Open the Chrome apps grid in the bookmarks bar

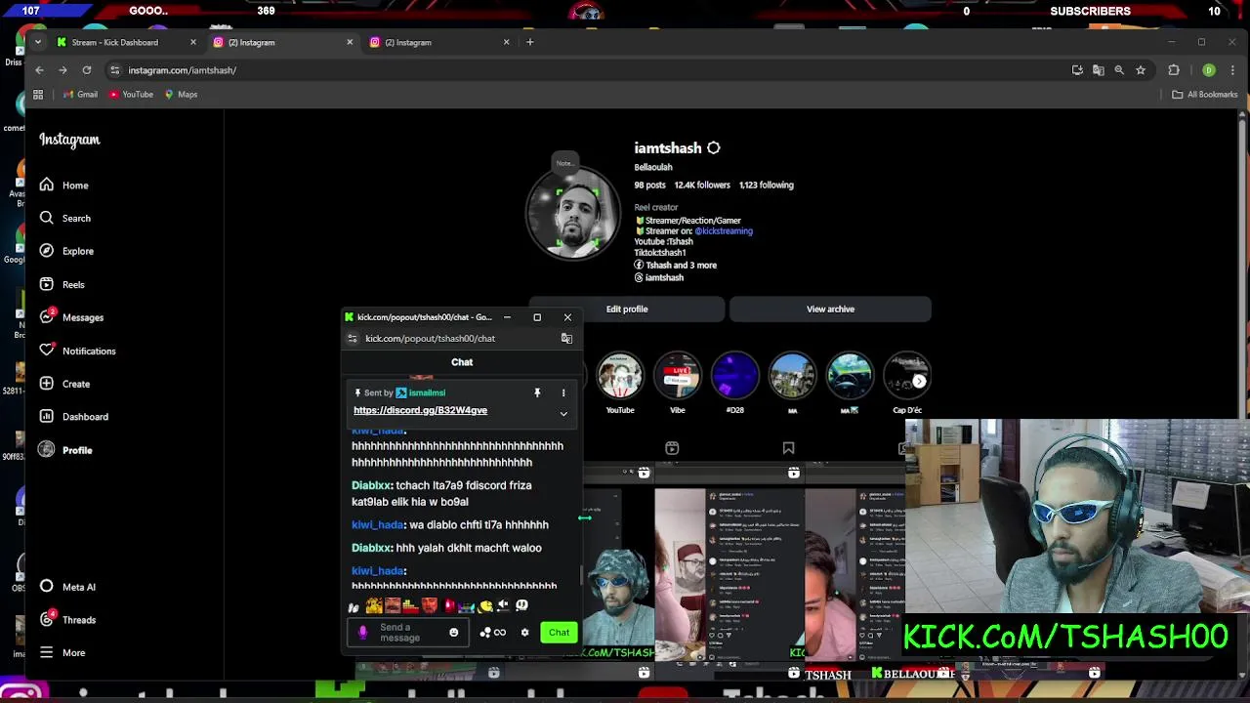[38, 95]
